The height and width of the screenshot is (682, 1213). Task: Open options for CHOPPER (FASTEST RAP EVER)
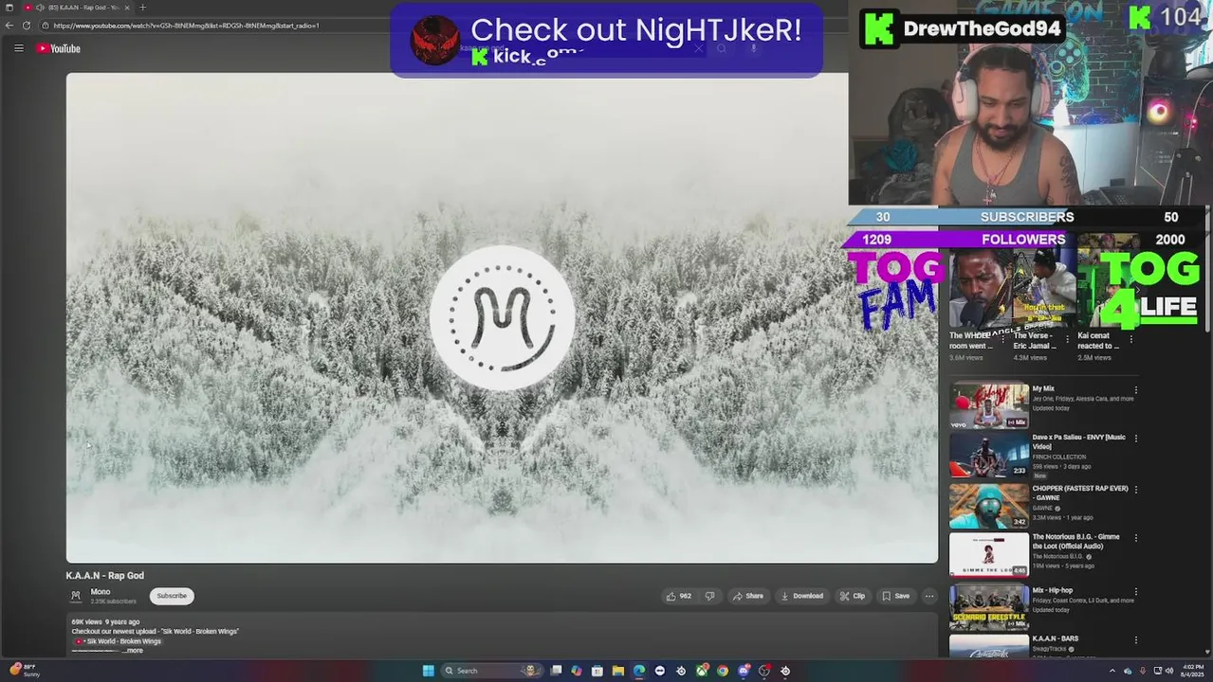1135,489
